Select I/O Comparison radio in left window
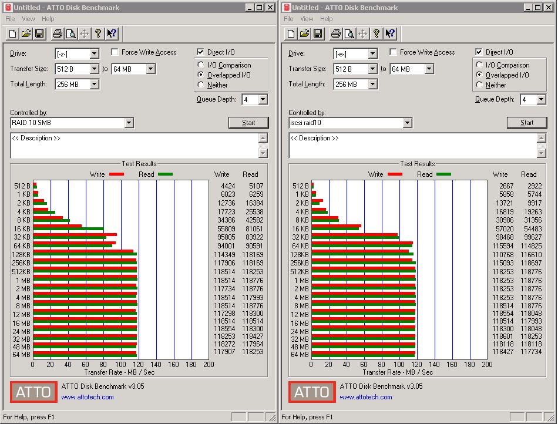Viewport: 558px width, 424px height. 201,65
